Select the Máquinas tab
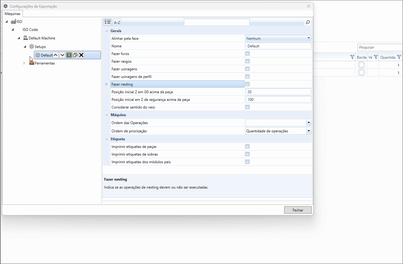Viewport: 403px width, 264px height. pos(13,14)
